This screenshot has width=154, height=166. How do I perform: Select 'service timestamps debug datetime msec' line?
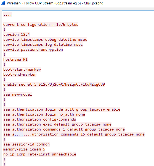tap(45, 39)
